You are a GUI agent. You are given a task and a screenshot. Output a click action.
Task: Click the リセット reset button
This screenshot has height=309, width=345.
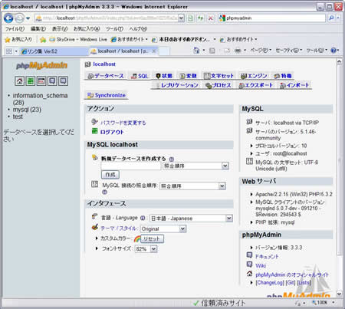pos(152,238)
